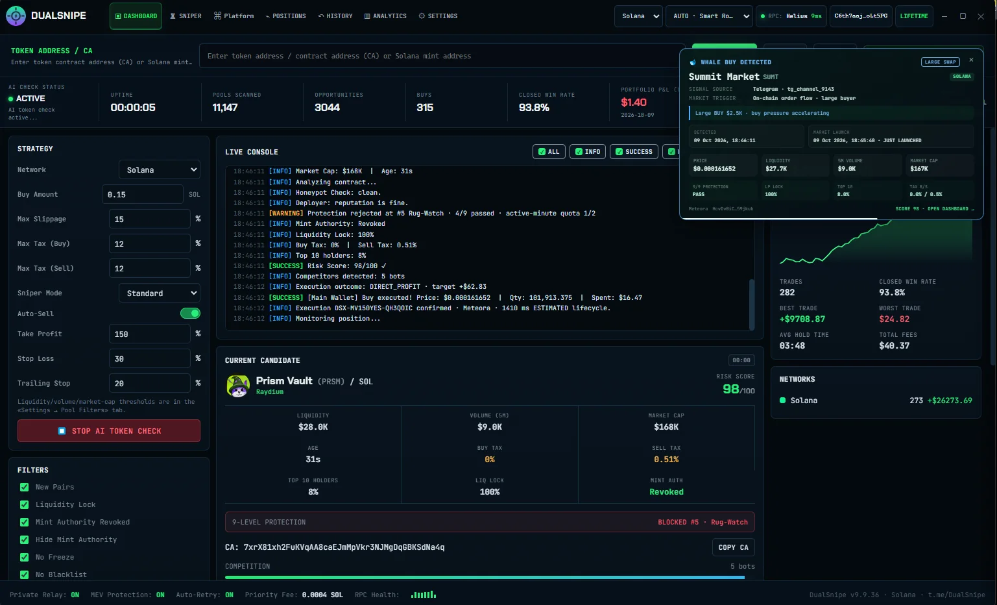
Task: Click the DualSnipe crosshair logo icon
Action: [x=16, y=16]
